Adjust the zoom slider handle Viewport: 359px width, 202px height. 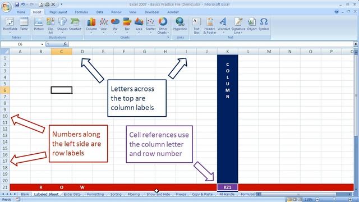click(x=334, y=200)
